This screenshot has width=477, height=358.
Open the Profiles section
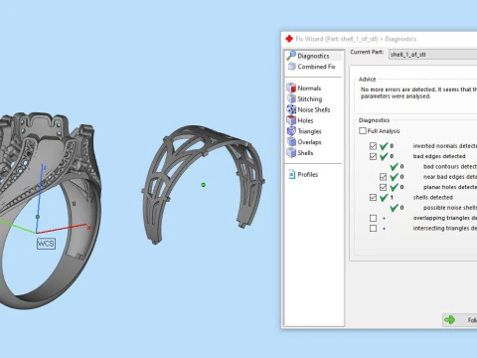click(307, 174)
